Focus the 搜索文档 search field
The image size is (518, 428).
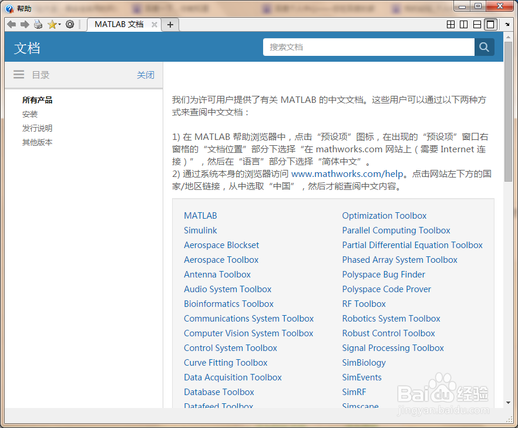tap(369, 47)
